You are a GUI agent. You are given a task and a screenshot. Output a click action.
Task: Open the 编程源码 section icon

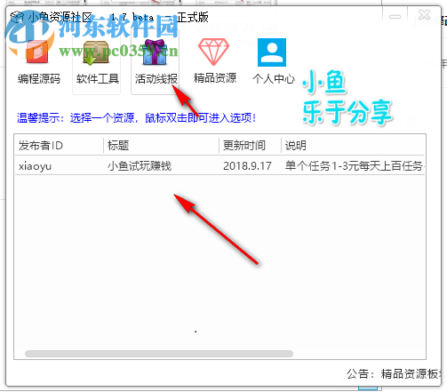coord(37,52)
